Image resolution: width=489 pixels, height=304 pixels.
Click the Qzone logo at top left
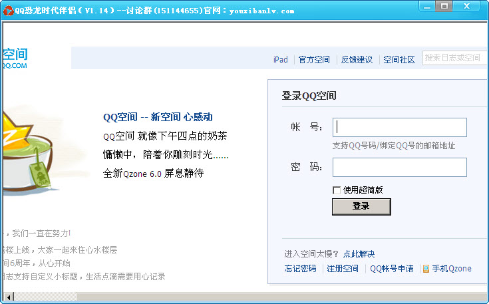[x=15, y=58]
